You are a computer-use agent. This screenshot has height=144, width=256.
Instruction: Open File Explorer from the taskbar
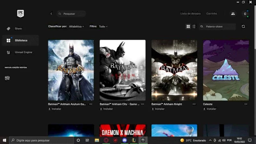click(x=97, y=140)
